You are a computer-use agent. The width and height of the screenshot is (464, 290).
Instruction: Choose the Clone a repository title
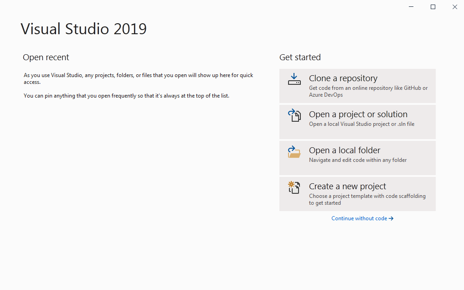pyautogui.click(x=343, y=78)
